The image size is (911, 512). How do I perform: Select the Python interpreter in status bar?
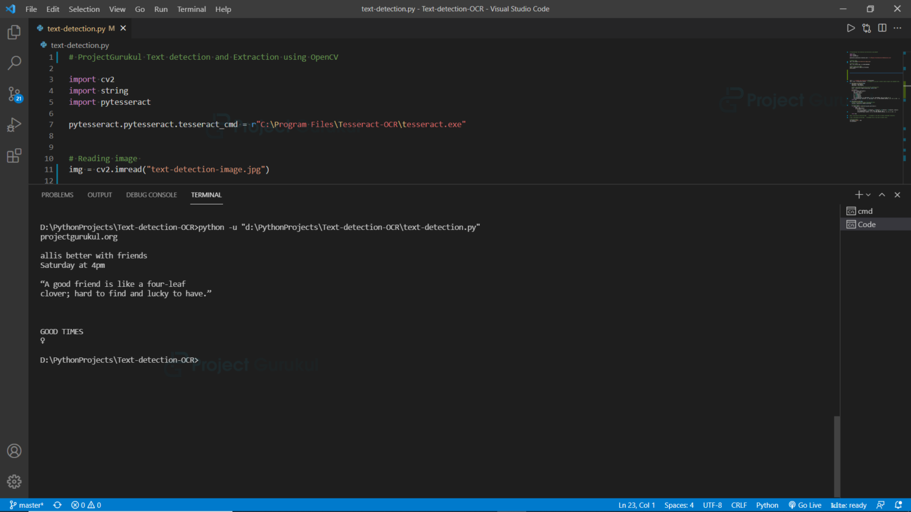(x=767, y=505)
